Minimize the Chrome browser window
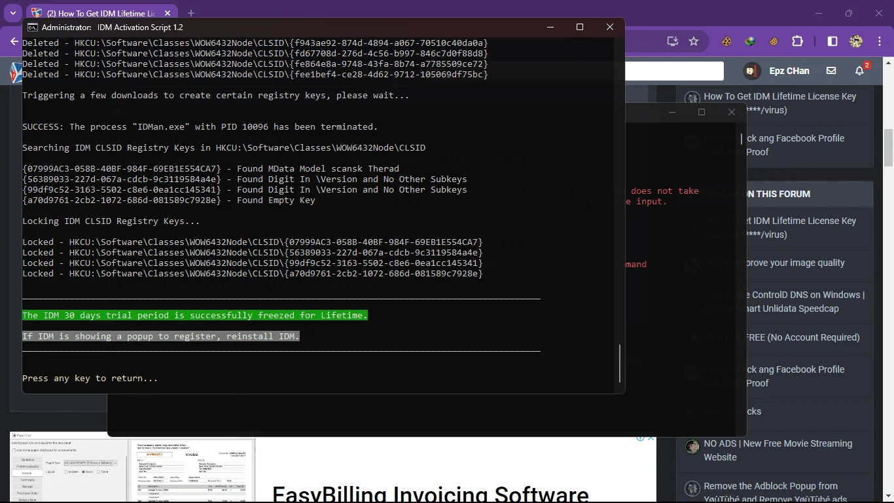Image resolution: width=894 pixels, height=503 pixels. point(818,13)
